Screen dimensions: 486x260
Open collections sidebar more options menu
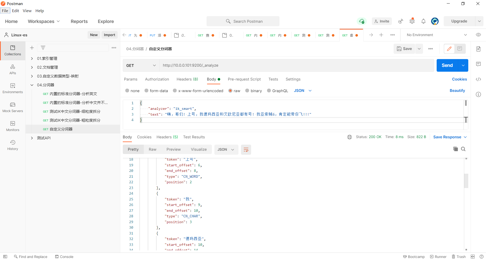click(x=114, y=48)
